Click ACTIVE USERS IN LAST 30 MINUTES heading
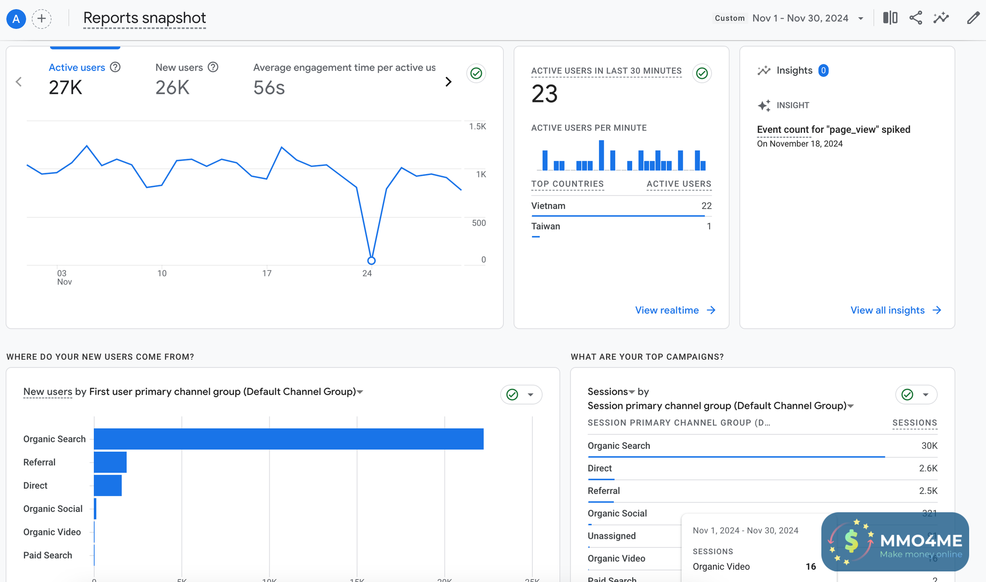 coord(606,71)
